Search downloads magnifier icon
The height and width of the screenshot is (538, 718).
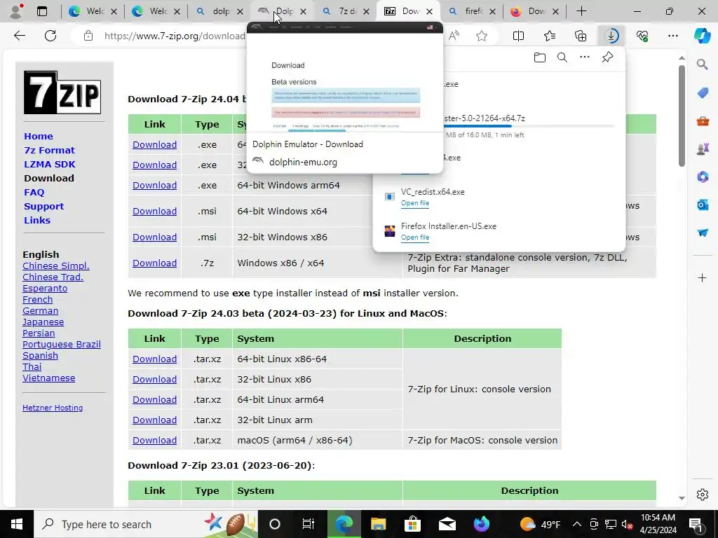click(x=562, y=57)
